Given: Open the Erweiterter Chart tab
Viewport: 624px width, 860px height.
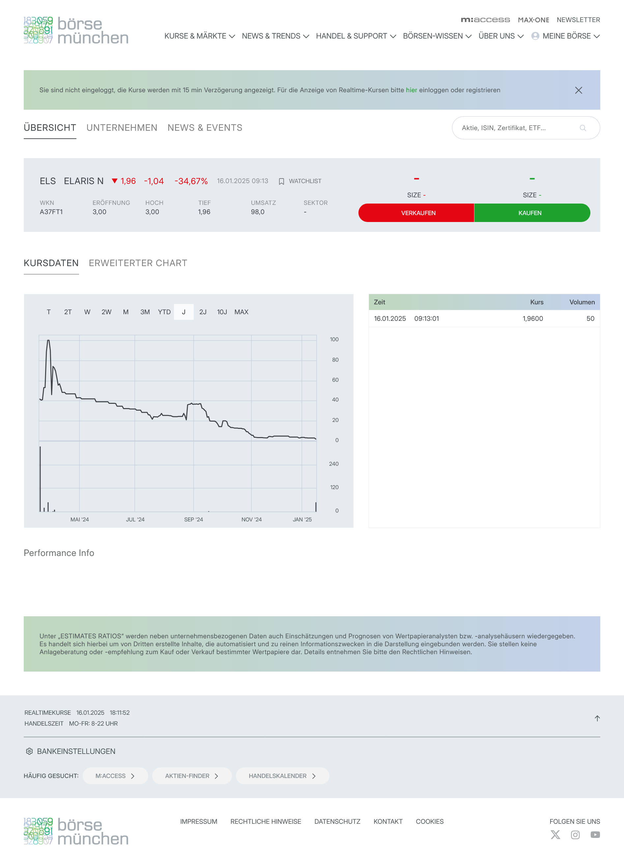Looking at the screenshot, I should (x=138, y=263).
